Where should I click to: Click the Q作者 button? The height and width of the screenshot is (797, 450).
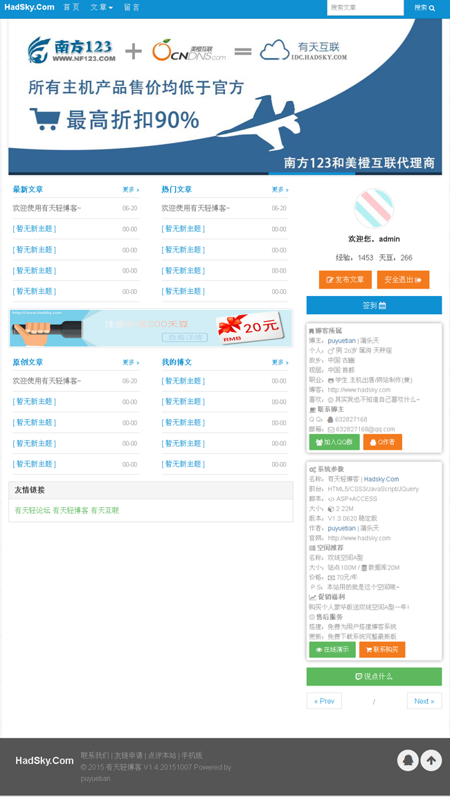click(382, 441)
